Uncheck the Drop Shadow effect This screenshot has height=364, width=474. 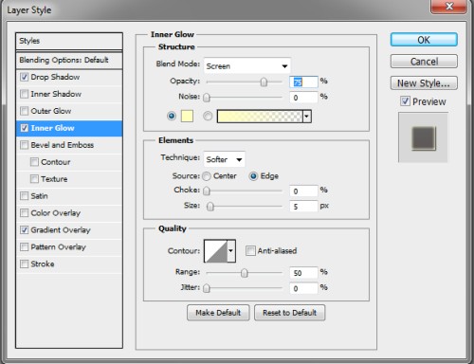[x=25, y=77]
